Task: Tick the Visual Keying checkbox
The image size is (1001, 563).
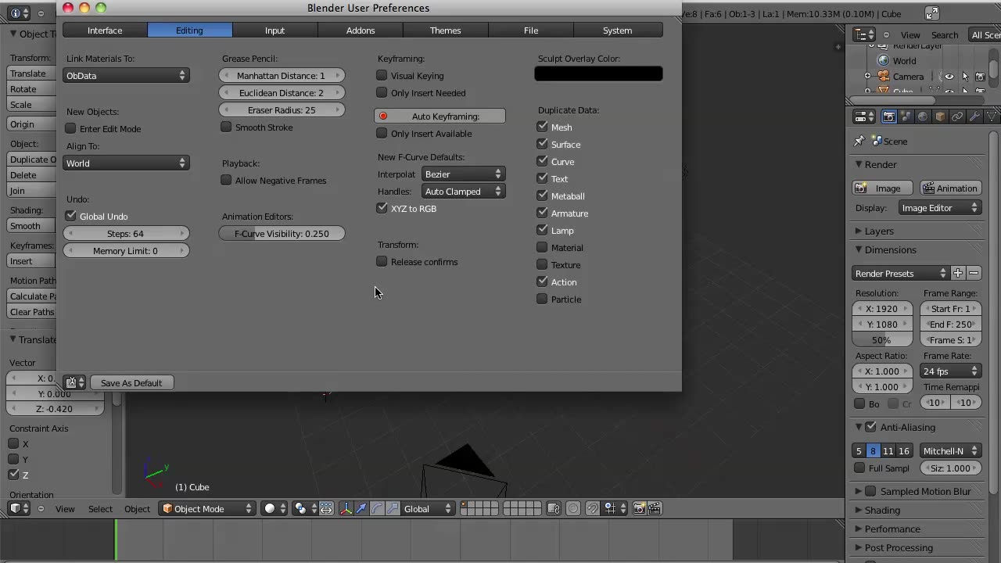Action: coord(382,76)
